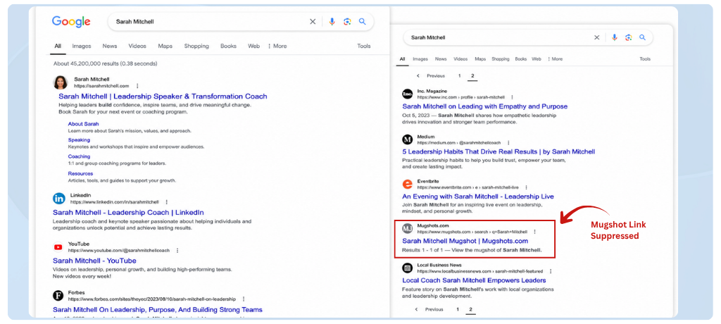Open Speaking sitelink
The height and width of the screenshot is (324, 721).
[x=79, y=140]
